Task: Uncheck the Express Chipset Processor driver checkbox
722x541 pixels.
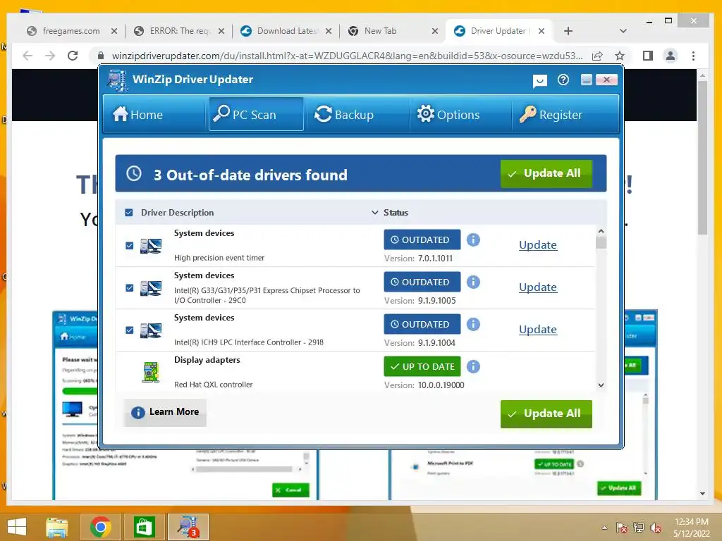Action: tap(130, 288)
